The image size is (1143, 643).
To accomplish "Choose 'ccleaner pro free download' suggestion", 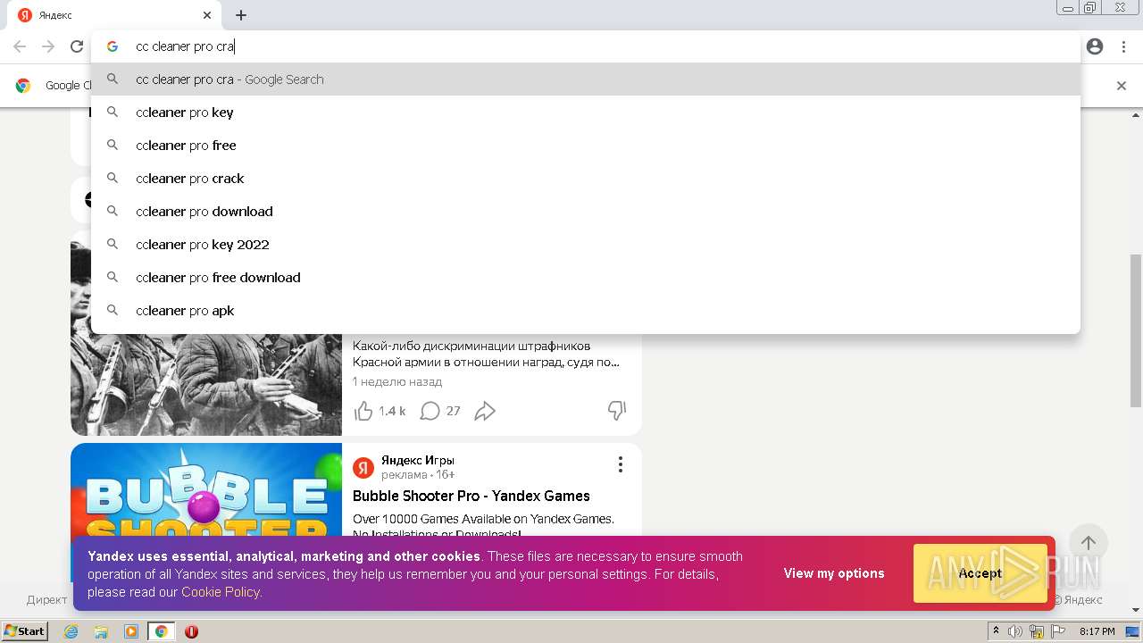I will [x=586, y=278].
